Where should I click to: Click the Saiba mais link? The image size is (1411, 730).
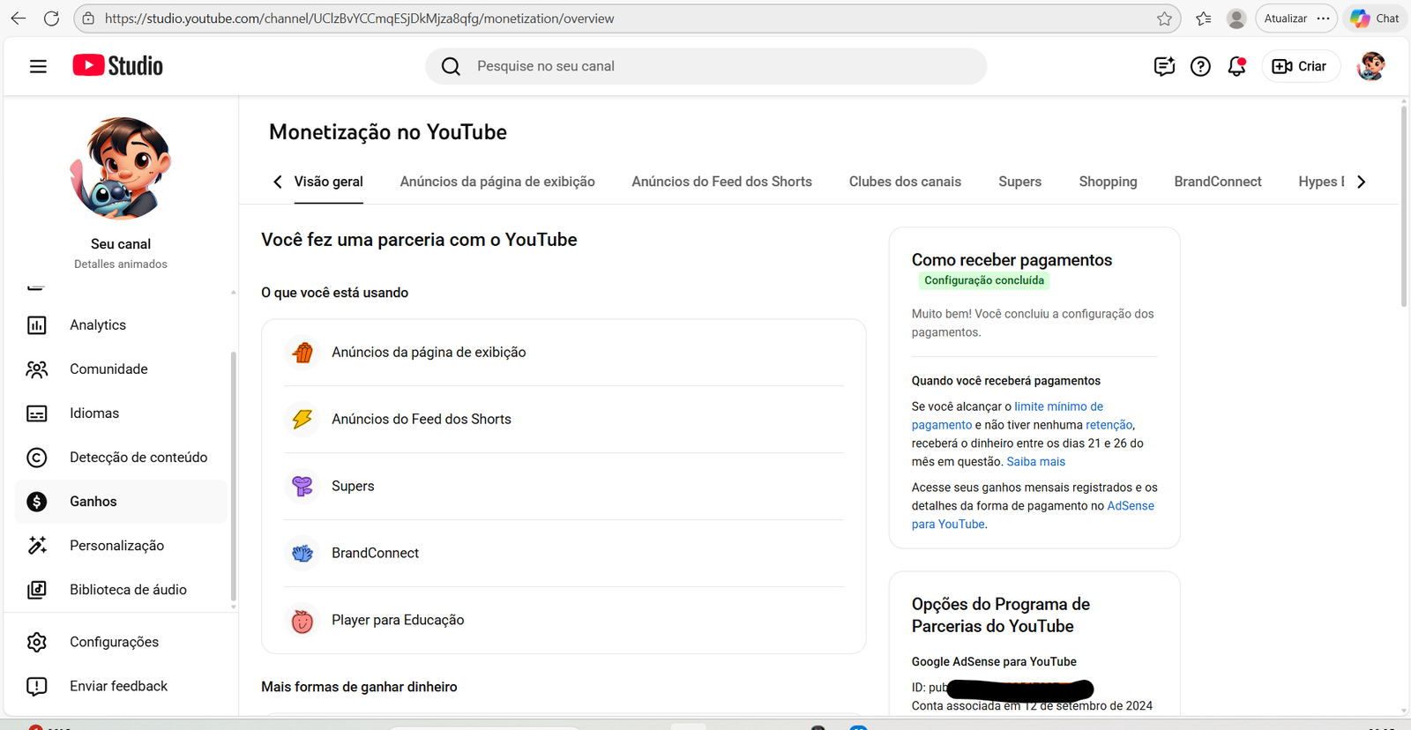pos(1036,461)
